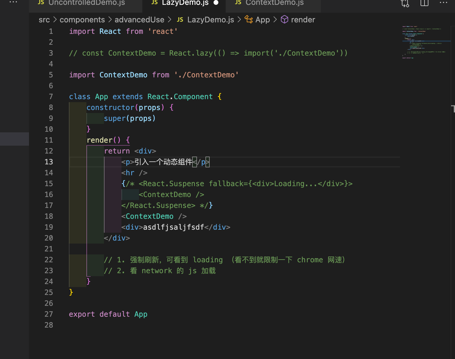
Task: Click 'import React from' on line 1
Action: click(x=106, y=31)
